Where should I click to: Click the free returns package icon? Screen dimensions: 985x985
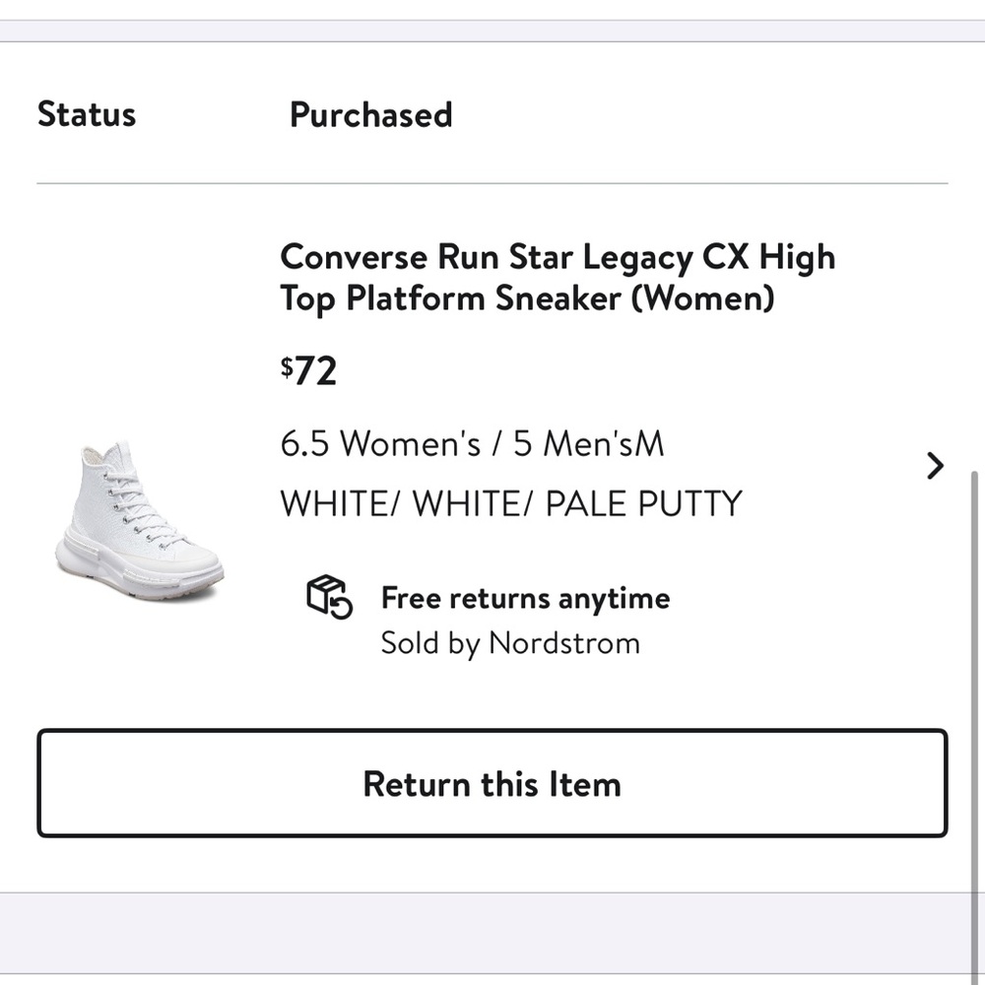(329, 597)
